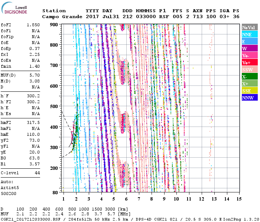
Task: Click the foF2 value 1.850
Action: 33,25
